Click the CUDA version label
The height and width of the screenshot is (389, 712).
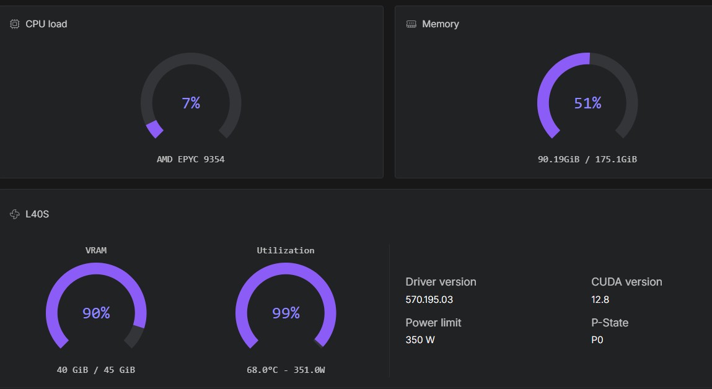tap(626, 282)
